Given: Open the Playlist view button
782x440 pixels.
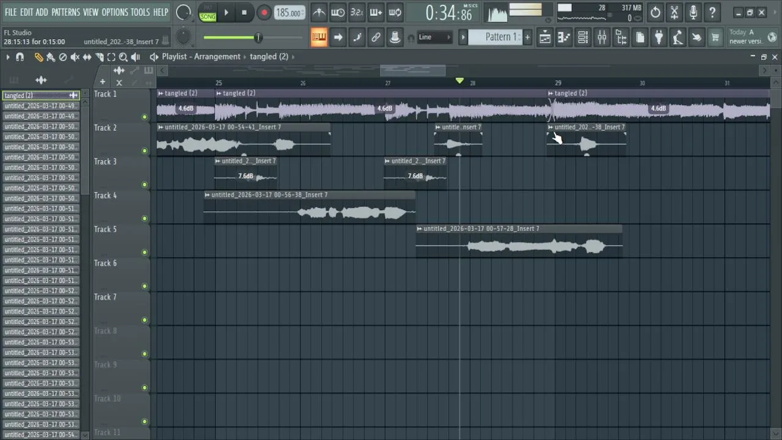Looking at the screenshot, I should 545,37.
